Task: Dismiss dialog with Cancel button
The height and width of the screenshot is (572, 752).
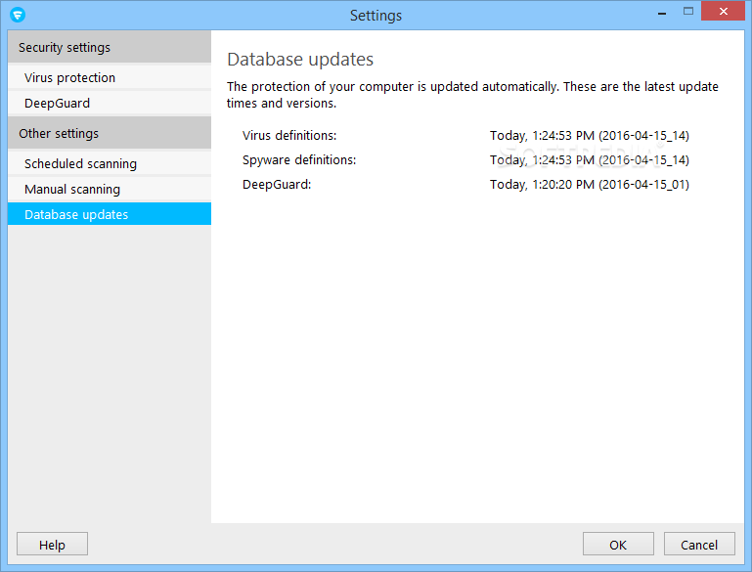Action: [x=699, y=545]
